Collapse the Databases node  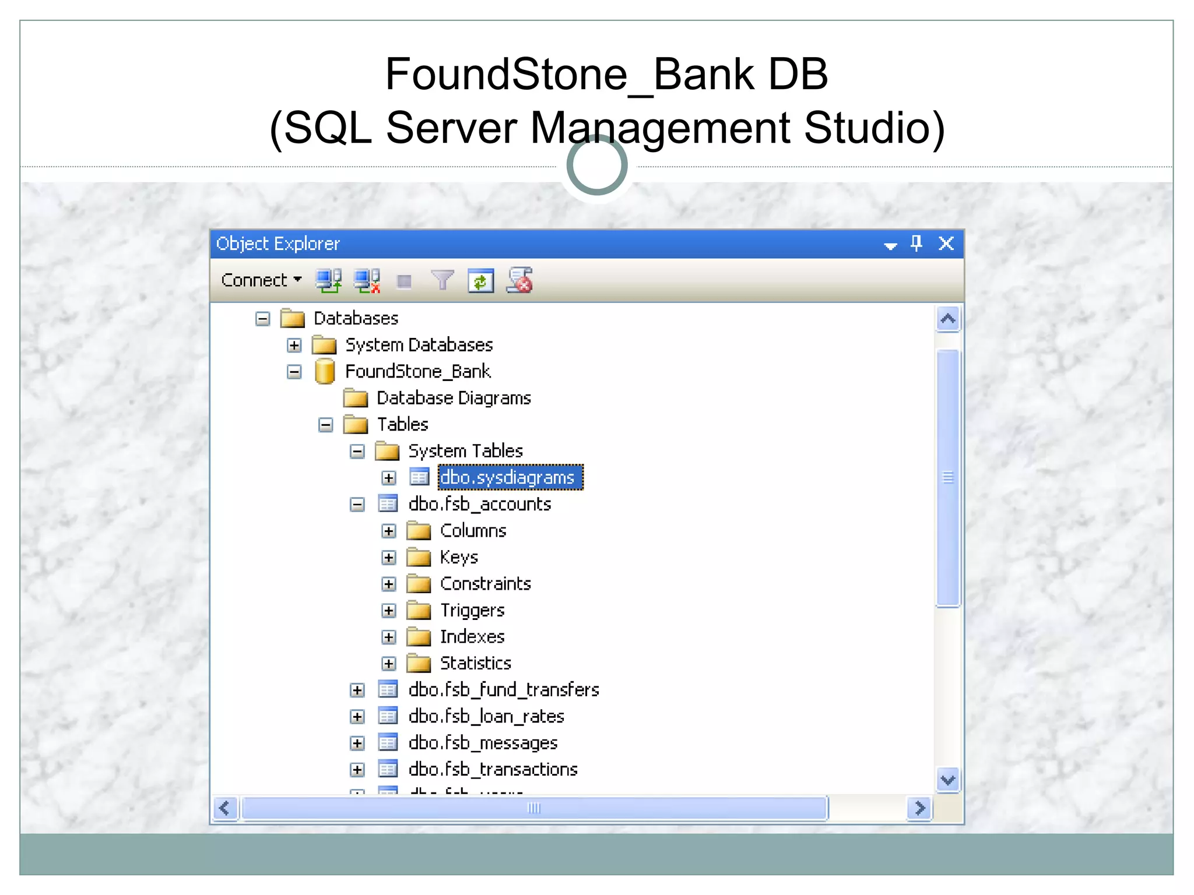coord(263,319)
